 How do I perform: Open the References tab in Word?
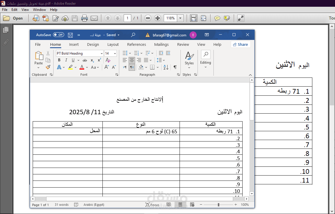137,44
